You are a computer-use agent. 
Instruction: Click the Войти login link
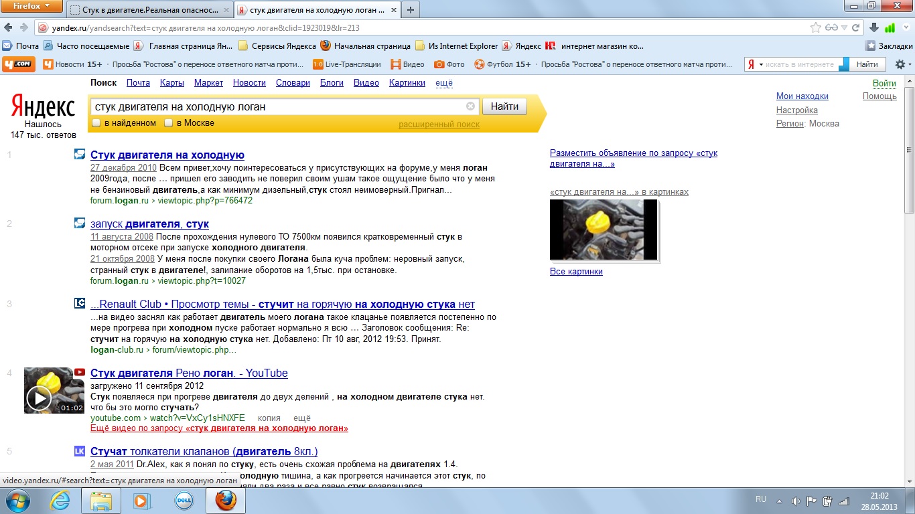tap(884, 83)
